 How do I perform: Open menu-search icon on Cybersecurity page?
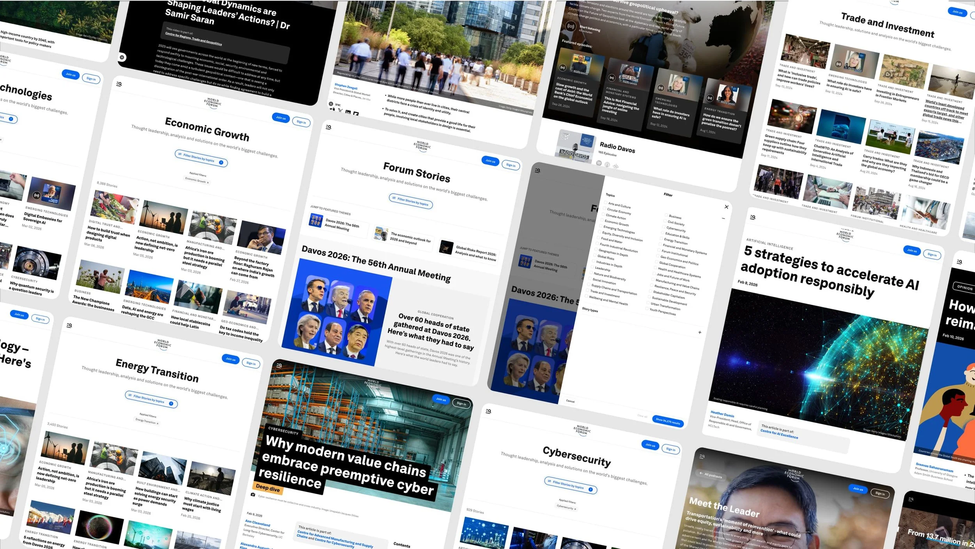(488, 411)
